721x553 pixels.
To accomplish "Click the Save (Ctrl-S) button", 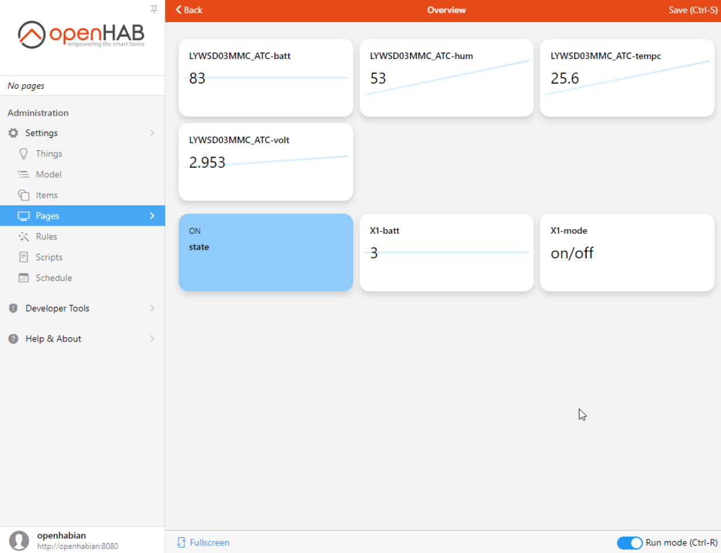I will pos(693,10).
